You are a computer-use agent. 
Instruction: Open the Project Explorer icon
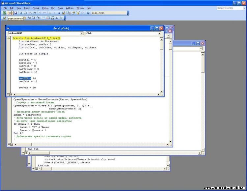69,13
